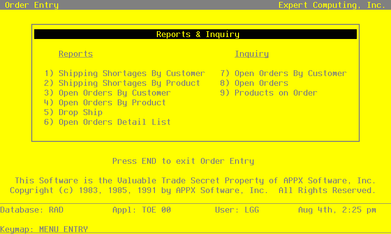Click the Appl: TOE 00 status entry

pyautogui.click(x=142, y=210)
